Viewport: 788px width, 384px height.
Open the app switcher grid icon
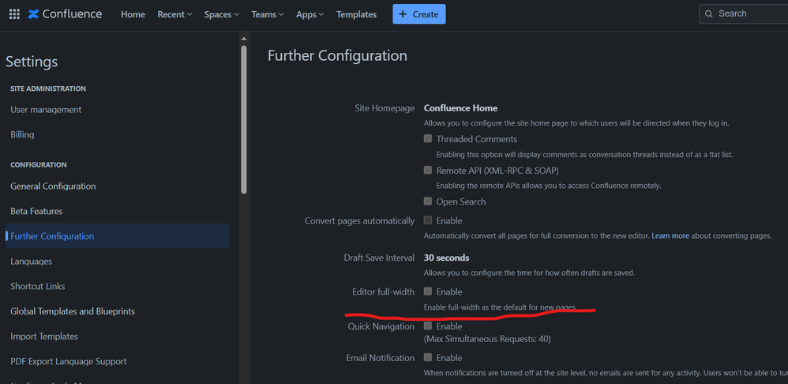pyautogui.click(x=14, y=14)
